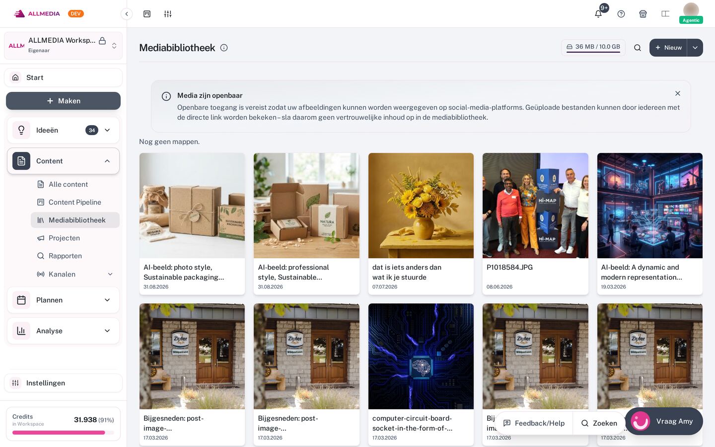Image resolution: width=715 pixels, height=447 pixels.
Task: Click the Zoeken button
Action: pos(599,423)
